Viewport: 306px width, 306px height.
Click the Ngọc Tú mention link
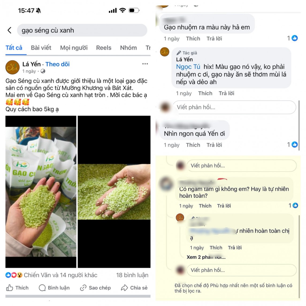188,67
